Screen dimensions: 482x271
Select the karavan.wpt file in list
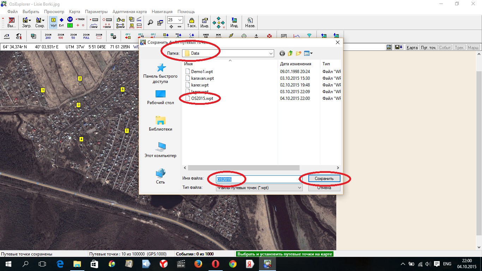click(202, 78)
